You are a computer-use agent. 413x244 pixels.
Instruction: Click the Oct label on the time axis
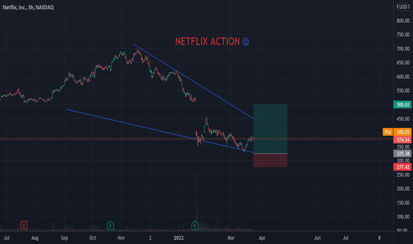(x=93, y=238)
